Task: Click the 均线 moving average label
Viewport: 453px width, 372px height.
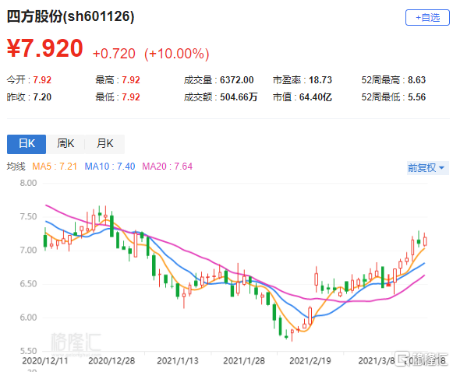Action: pos(16,167)
